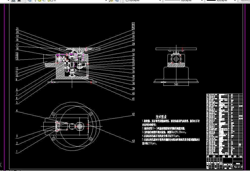Select part balloon number 5
Screen dimensions: 250x171
click(17, 103)
